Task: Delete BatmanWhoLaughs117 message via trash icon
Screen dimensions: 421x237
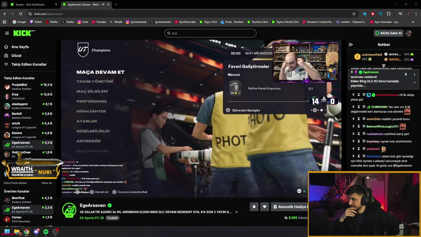Action: [354, 126]
